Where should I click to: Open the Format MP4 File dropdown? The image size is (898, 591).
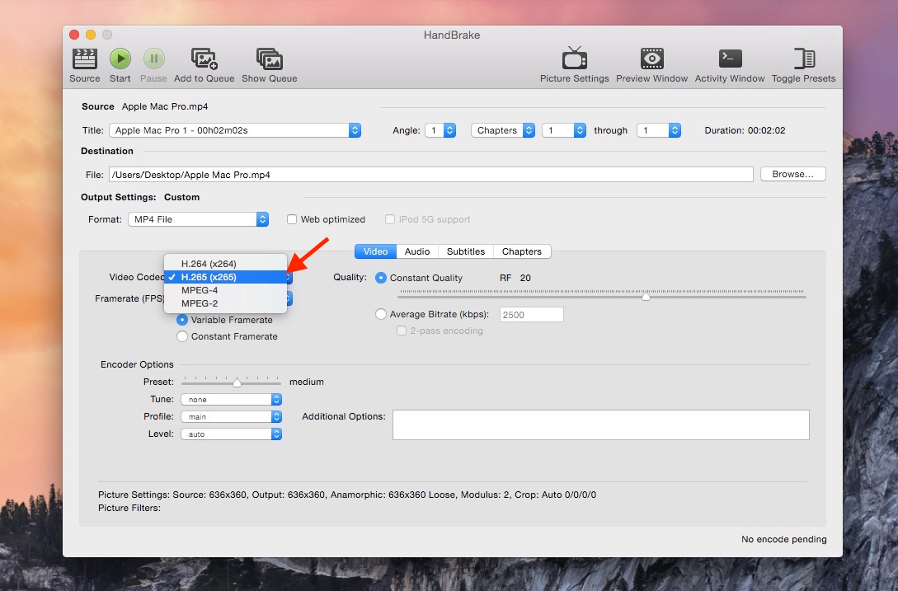pos(198,219)
